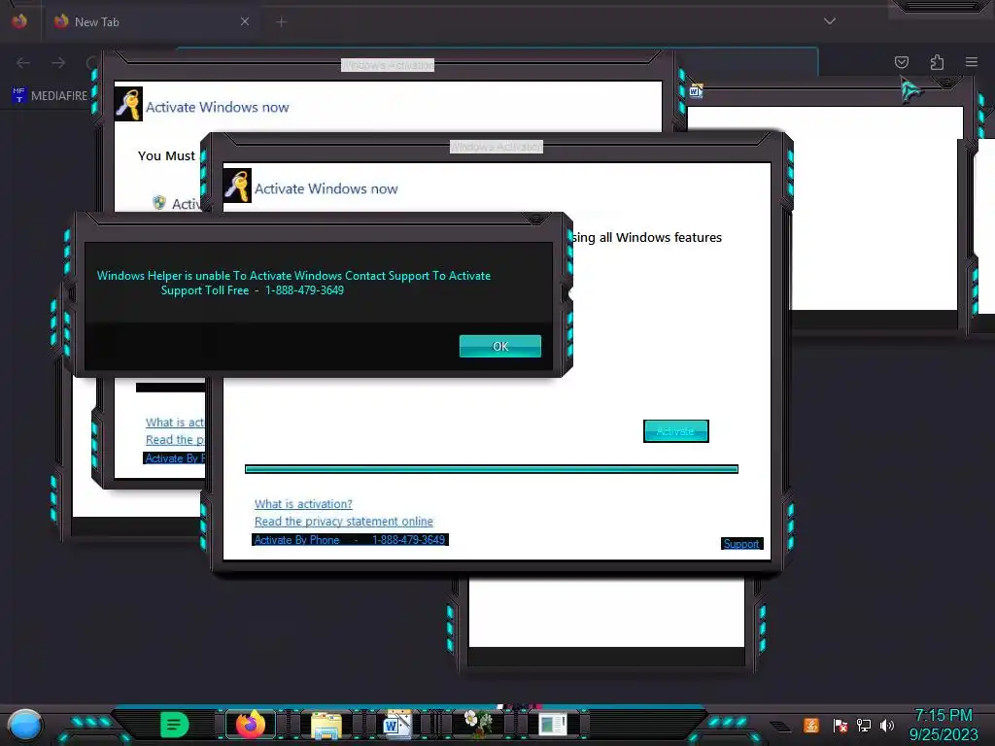Image resolution: width=995 pixels, height=746 pixels.
Task: Click the browser forward arrow
Action: click(58, 62)
